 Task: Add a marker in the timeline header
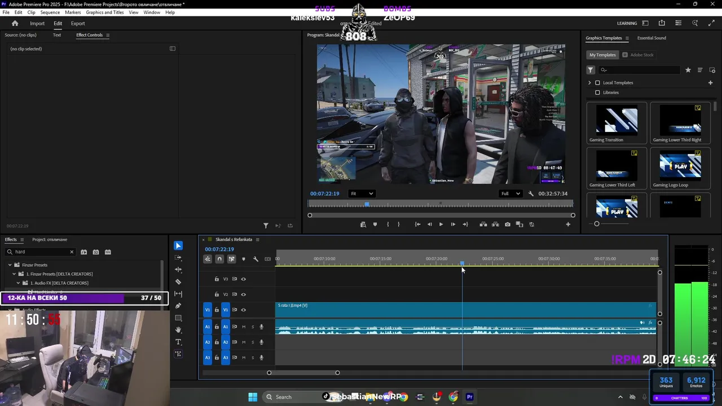(244, 259)
